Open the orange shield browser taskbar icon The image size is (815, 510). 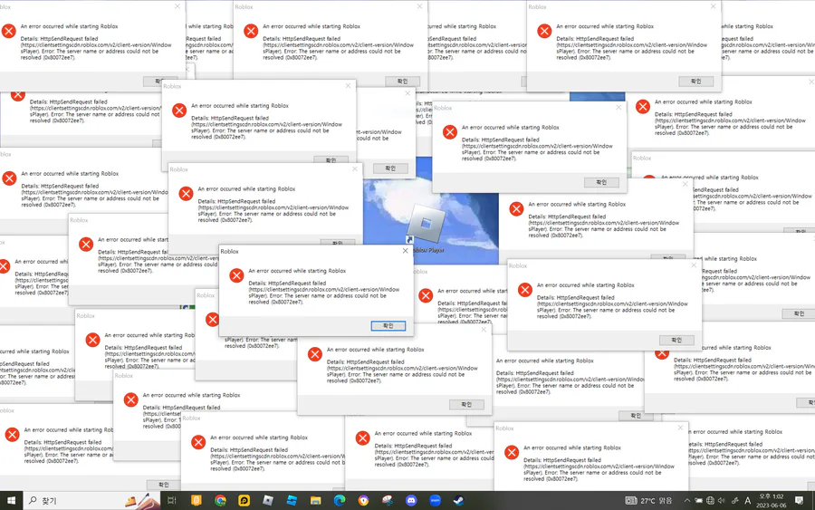coord(363,501)
